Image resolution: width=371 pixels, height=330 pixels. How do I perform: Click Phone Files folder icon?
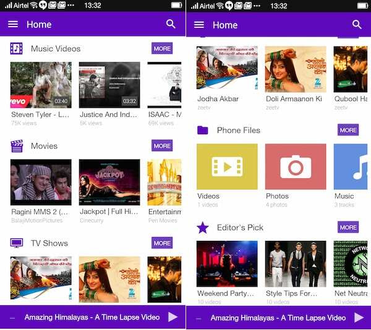[x=203, y=130]
